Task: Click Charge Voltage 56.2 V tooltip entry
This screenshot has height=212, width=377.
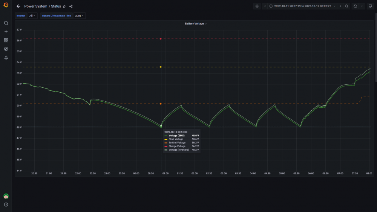Action: coord(182,146)
